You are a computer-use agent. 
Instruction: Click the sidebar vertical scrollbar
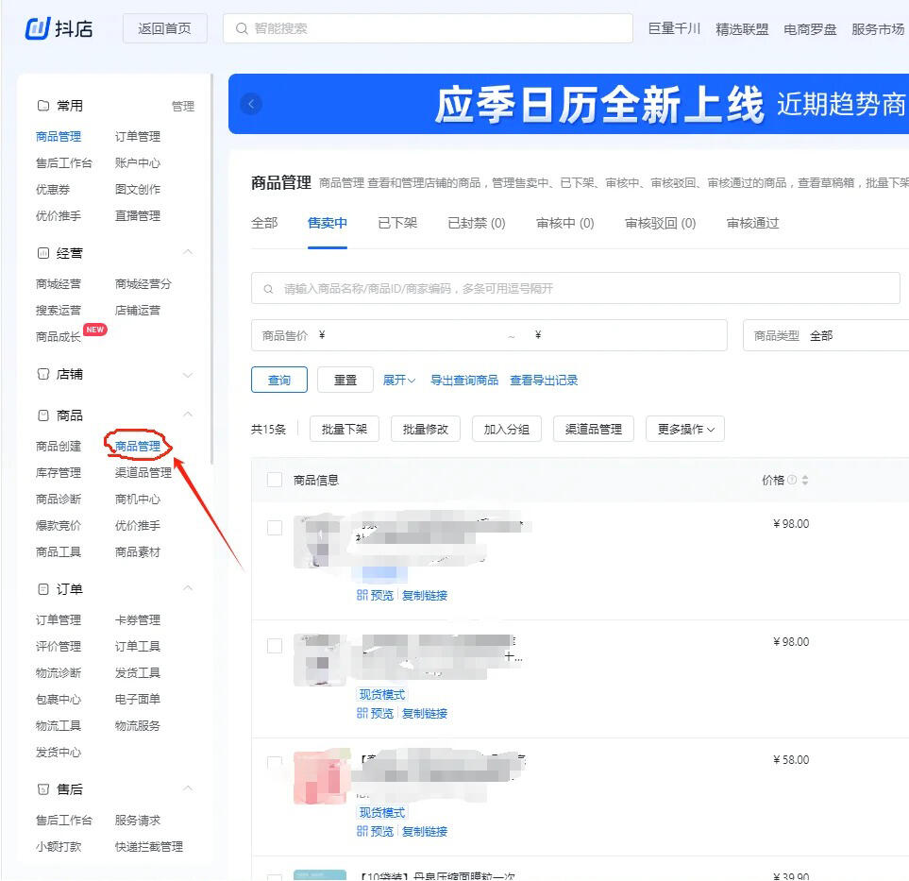click(211, 268)
